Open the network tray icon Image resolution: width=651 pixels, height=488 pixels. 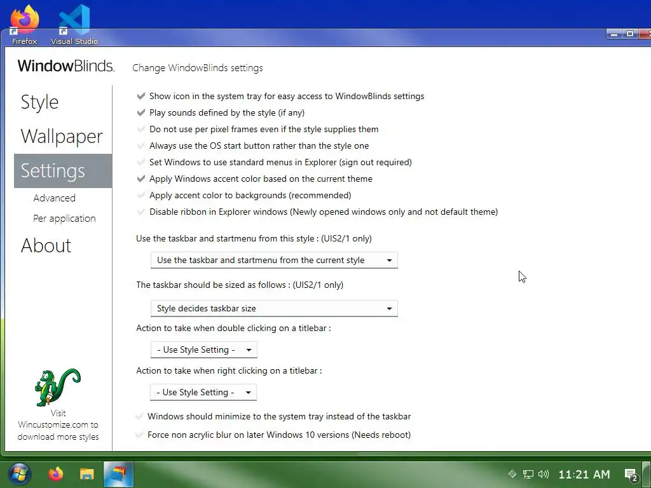tap(528, 474)
